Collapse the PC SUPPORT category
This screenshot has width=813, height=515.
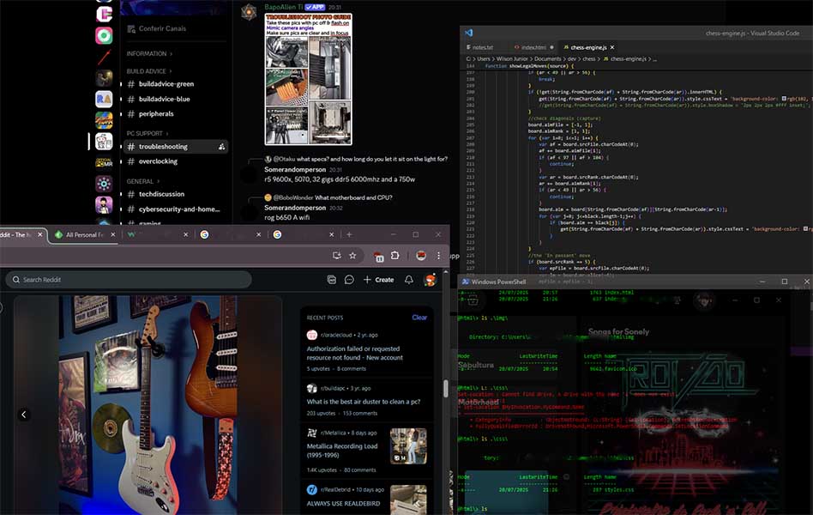coord(148,133)
